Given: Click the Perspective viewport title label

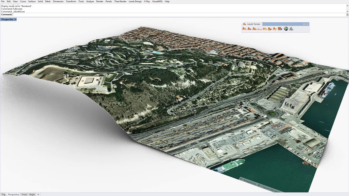Looking at the screenshot, I should (x=7, y=19).
